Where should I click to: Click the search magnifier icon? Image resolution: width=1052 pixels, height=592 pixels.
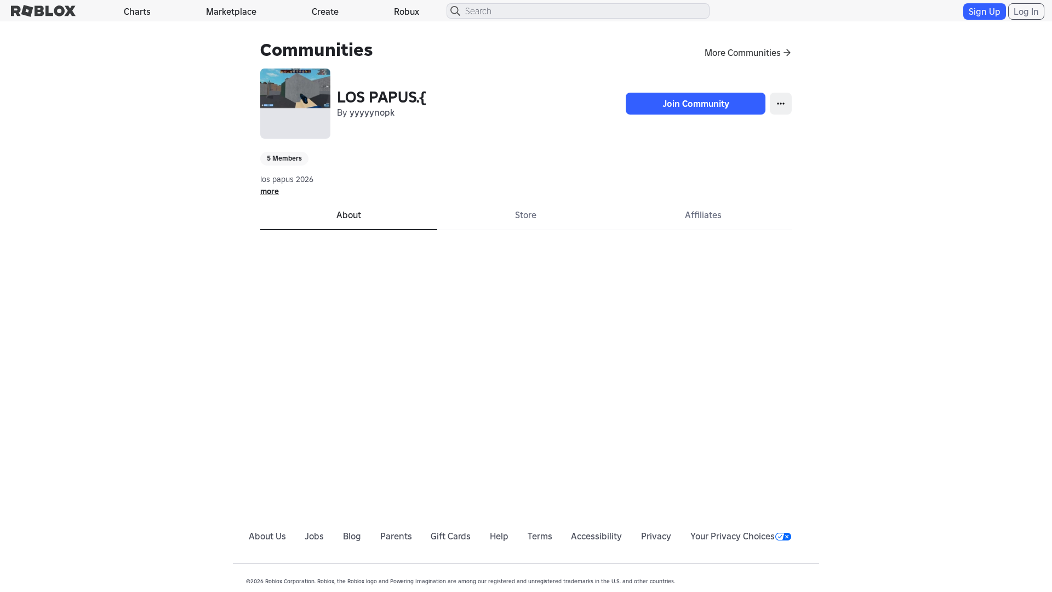(x=455, y=11)
